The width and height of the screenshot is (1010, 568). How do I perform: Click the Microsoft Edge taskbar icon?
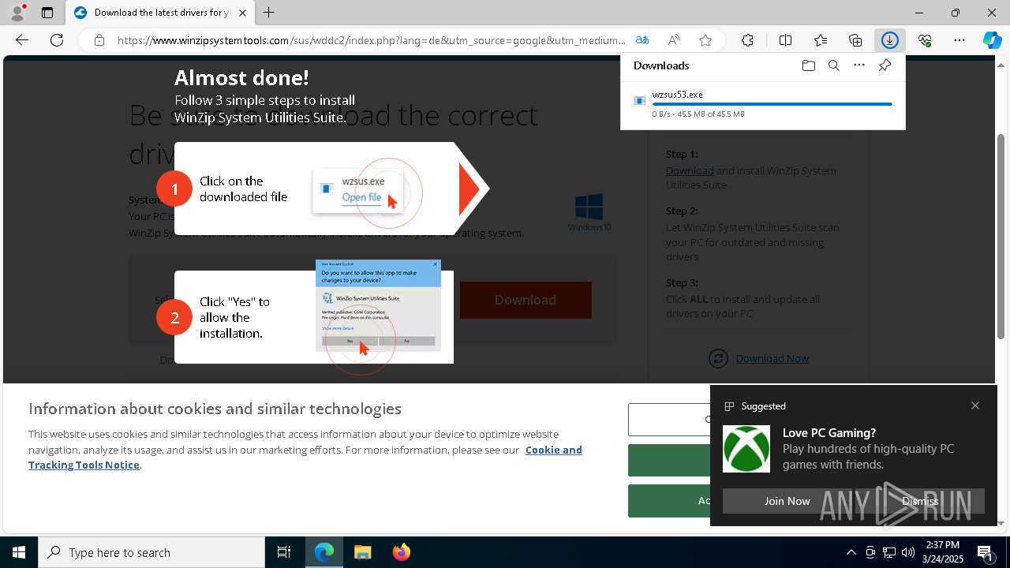(324, 552)
